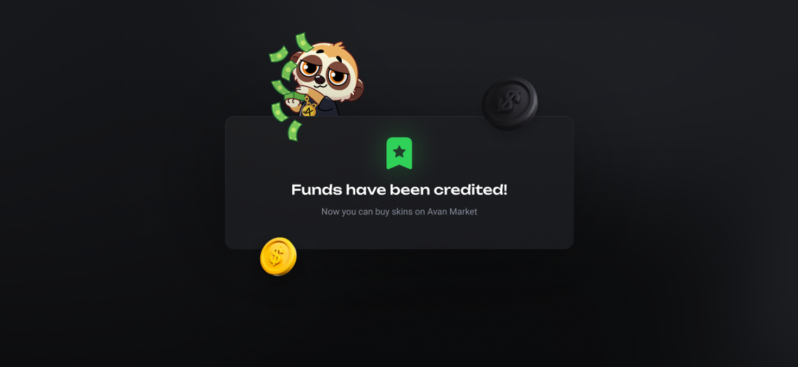Click the mascot's gold chain medallion

(308, 111)
